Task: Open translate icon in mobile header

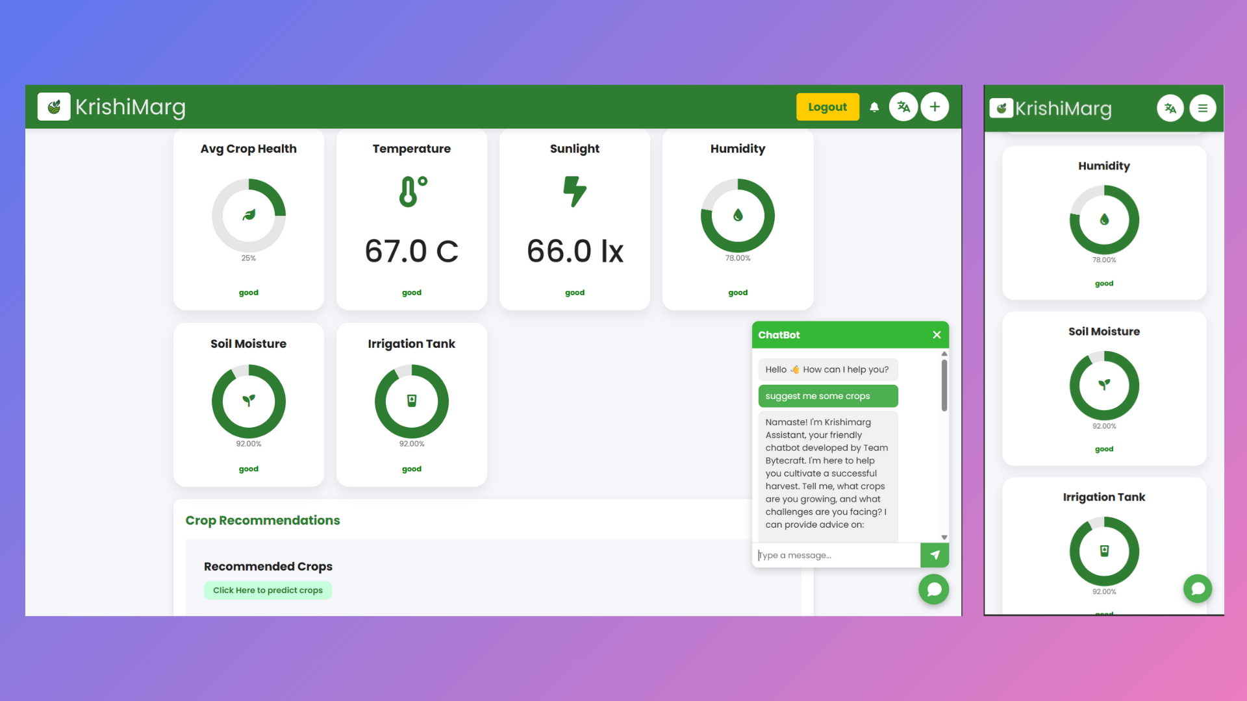Action: [1170, 108]
